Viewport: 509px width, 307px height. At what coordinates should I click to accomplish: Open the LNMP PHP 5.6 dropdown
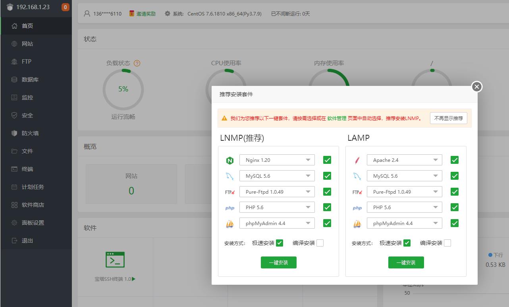(277, 207)
